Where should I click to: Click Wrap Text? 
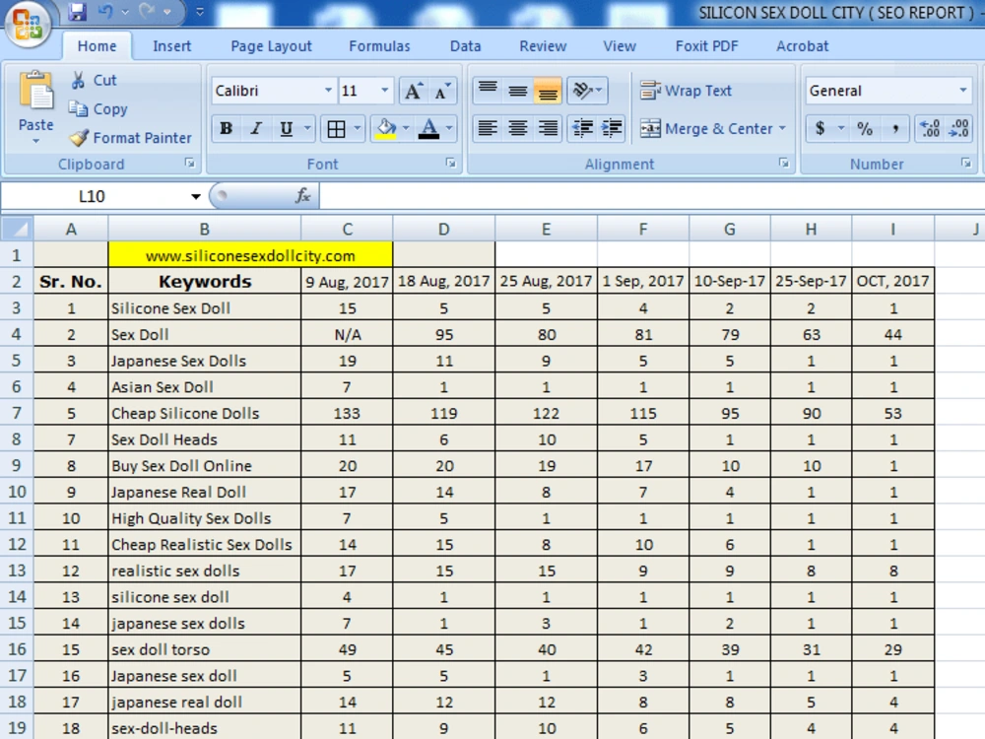(686, 91)
